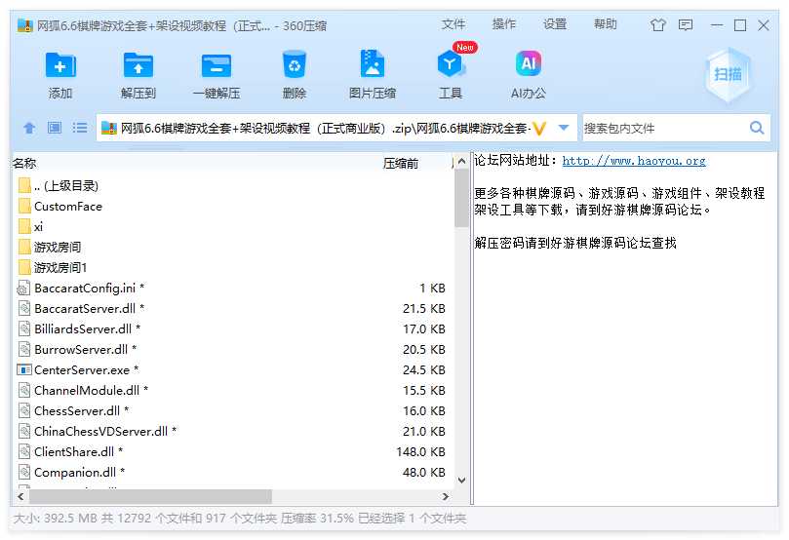This screenshot has height=540, width=789.
Task: Click the horizontal scrollbar left arrow
Action: [20, 497]
